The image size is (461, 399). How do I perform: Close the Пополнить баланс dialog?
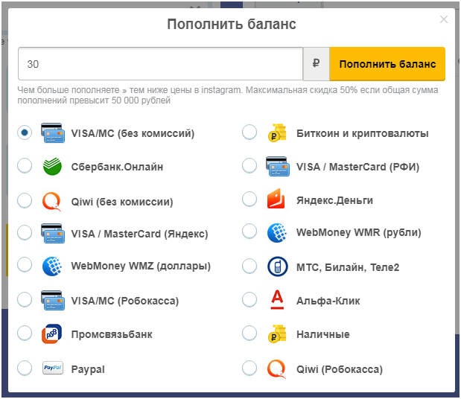click(444, 19)
